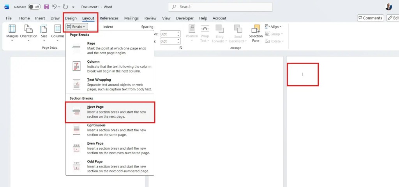Open the Undo history dropdown arrow
This screenshot has height=187, width=399.
(59, 7)
